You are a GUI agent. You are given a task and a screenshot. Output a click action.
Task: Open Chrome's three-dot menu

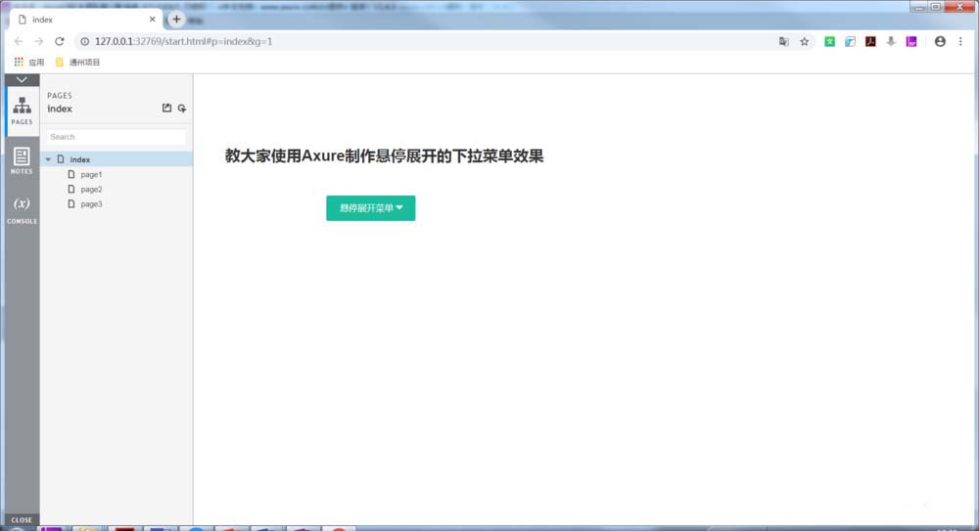coord(960,42)
